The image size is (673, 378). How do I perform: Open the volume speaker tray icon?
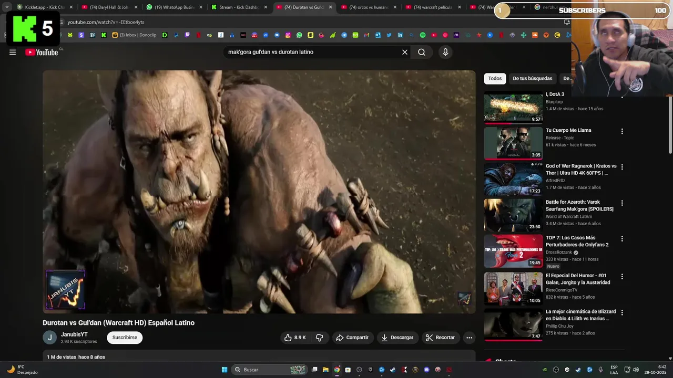[636, 370]
